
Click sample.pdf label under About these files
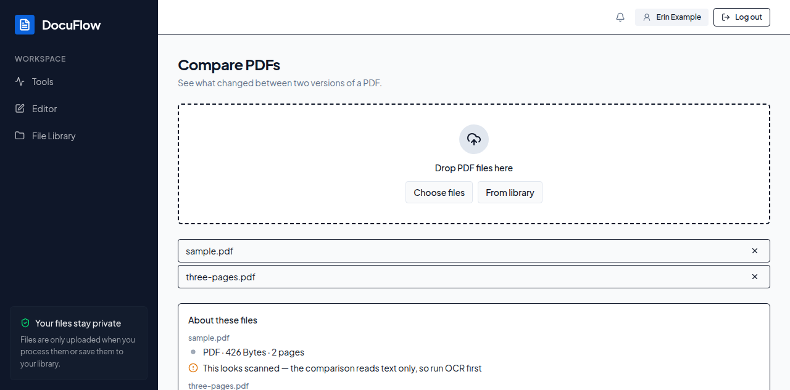tap(209, 338)
